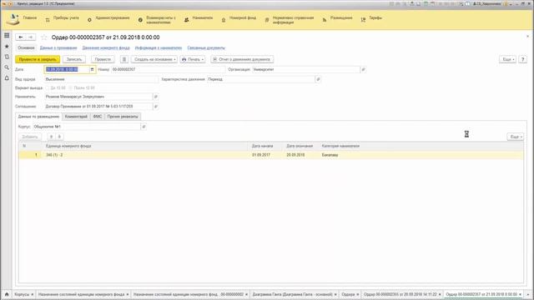Image resolution: width=534 pixels, height=300 pixels.
Task: Switch to the ФМС tab
Action: (x=98, y=117)
